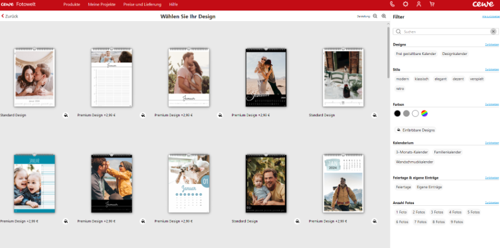Open the Produkte menu
The image size is (500, 248).
pyautogui.click(x=72, y=4)
